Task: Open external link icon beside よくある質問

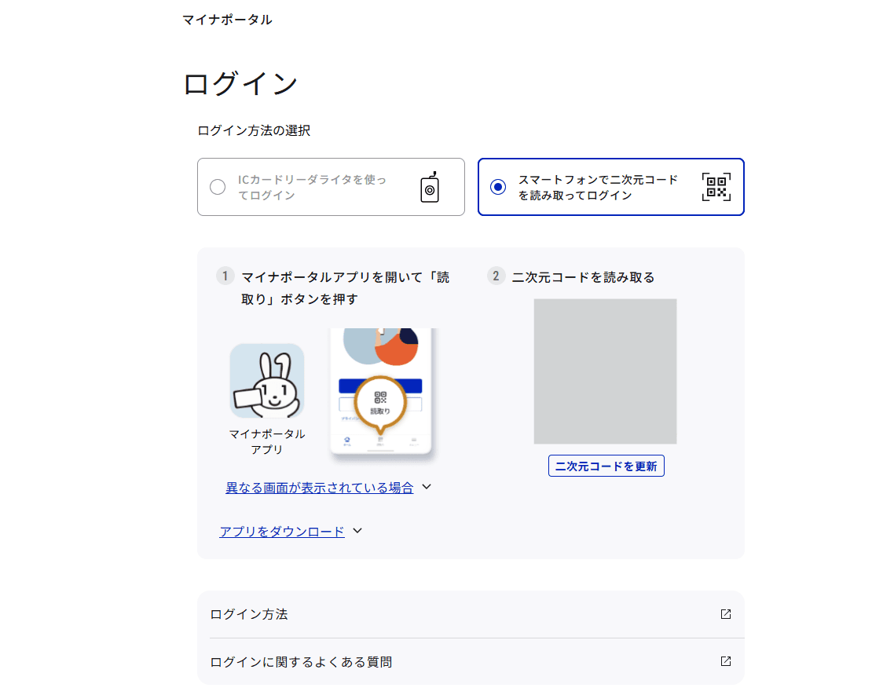Action: pos(725,661)
